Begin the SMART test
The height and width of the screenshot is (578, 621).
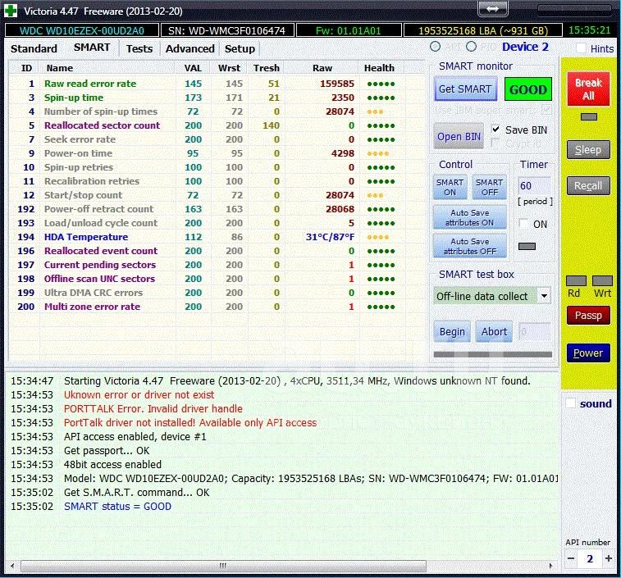click(452, 331)
